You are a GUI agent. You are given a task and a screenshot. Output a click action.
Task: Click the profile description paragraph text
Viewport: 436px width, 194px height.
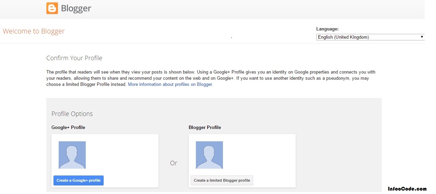pos(211,78)
